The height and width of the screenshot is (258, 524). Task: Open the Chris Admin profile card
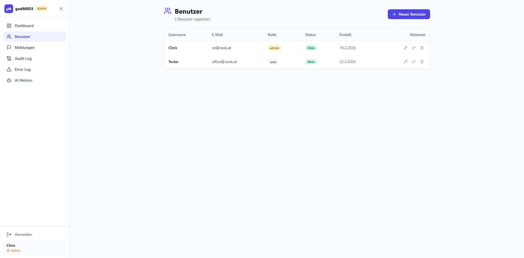coord(35,248)
